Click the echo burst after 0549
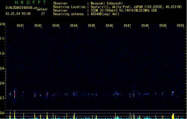Screen dimensions: 187x119 tap(173, 93)
